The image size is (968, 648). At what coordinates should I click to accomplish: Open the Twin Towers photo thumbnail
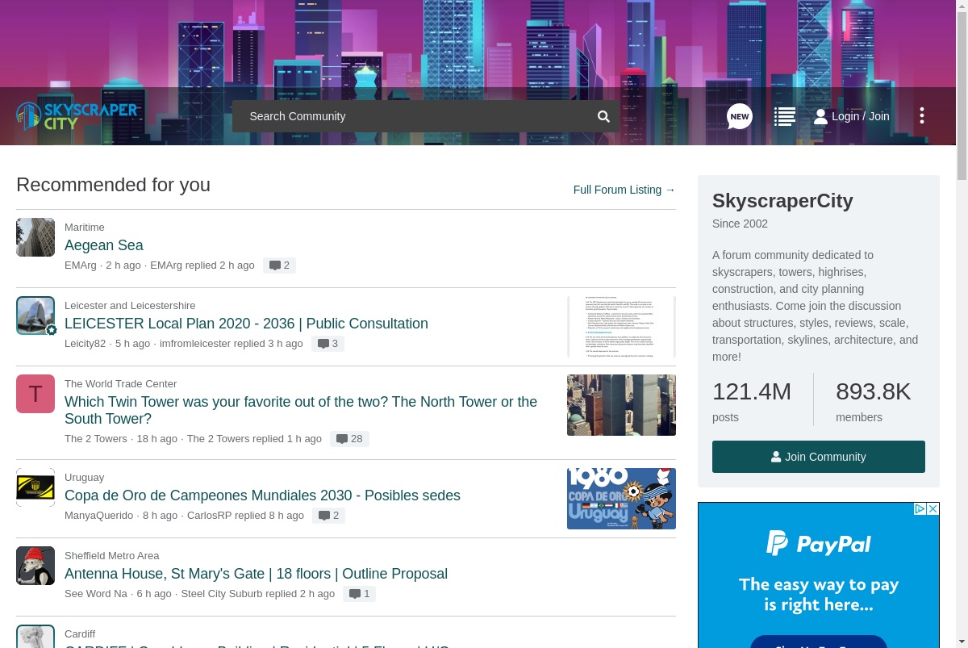[621, 405]
